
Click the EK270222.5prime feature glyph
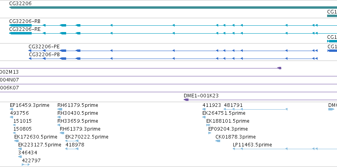tap(72, 141)
